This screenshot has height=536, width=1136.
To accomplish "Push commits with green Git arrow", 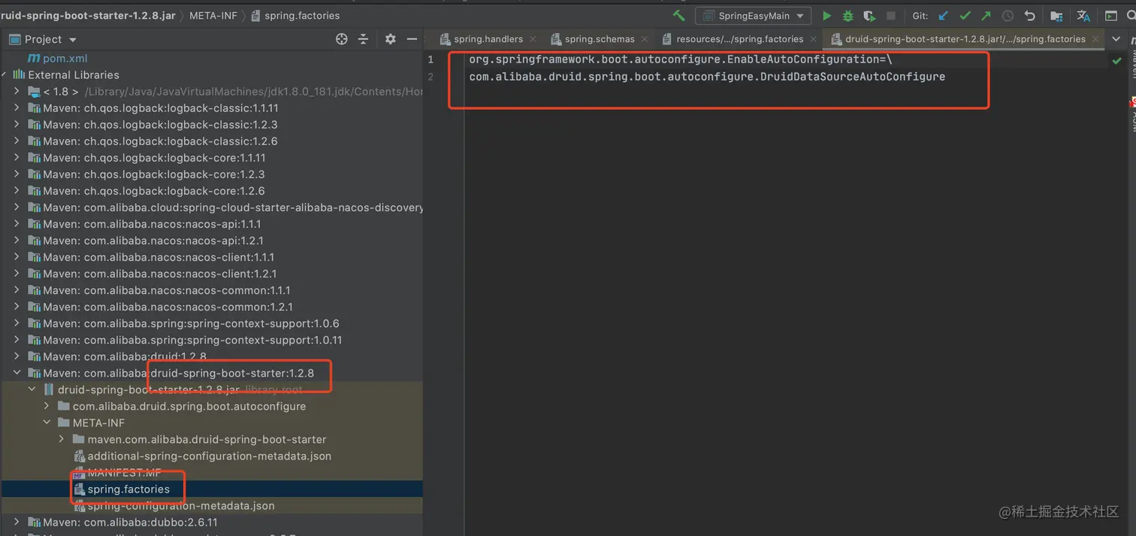I will click(x=986, y=16).
